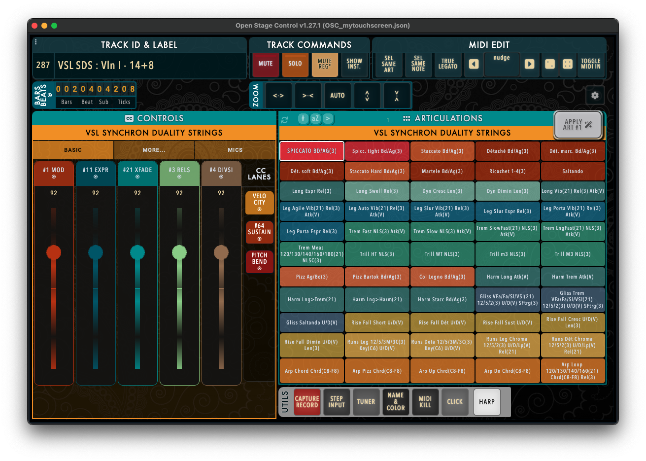
Task: Click the #4 DIVSI fader header
Action: pos(221,173)
